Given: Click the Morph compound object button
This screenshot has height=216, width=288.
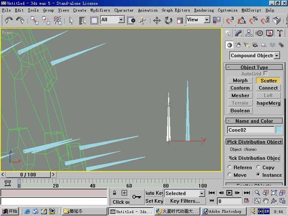Looking at the screenshot, I should coord(240,81).
